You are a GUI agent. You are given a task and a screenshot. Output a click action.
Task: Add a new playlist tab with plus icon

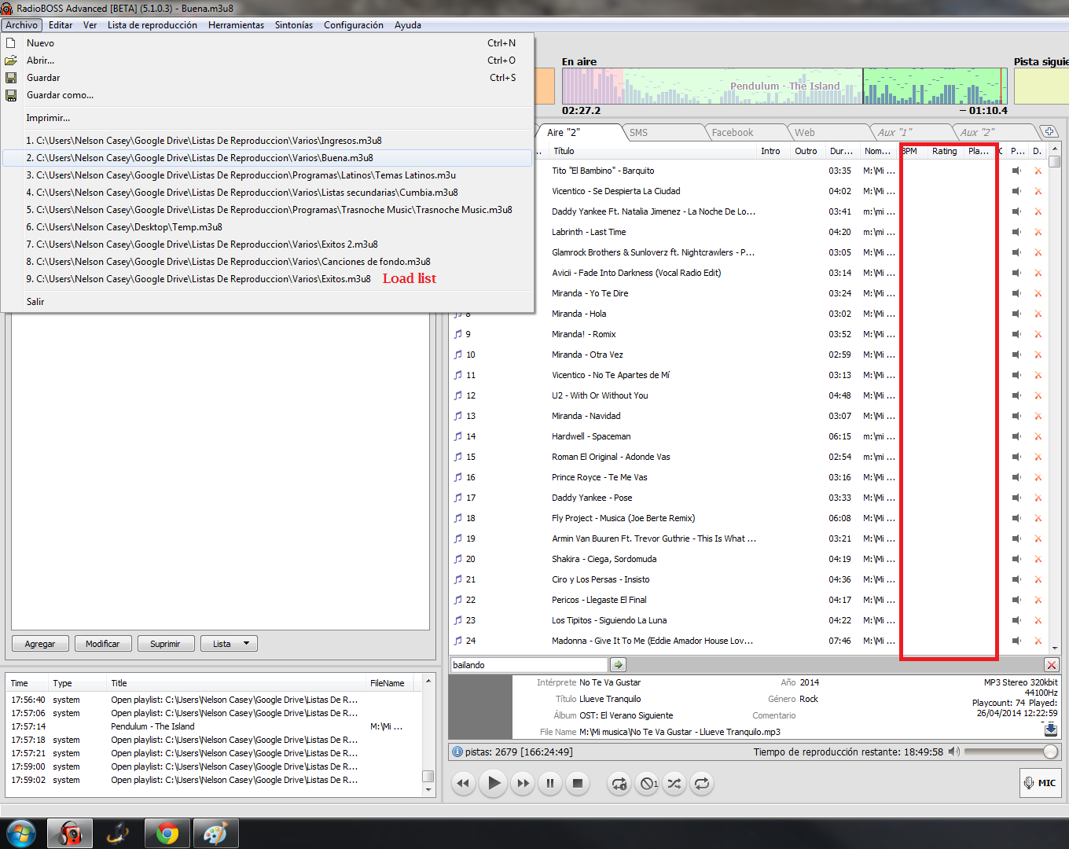pyautogui.click(x=1049, y=131)
